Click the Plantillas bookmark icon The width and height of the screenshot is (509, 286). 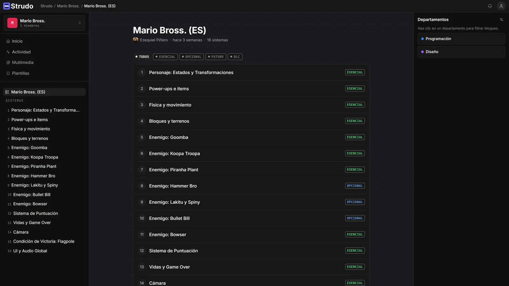[8, 73]
